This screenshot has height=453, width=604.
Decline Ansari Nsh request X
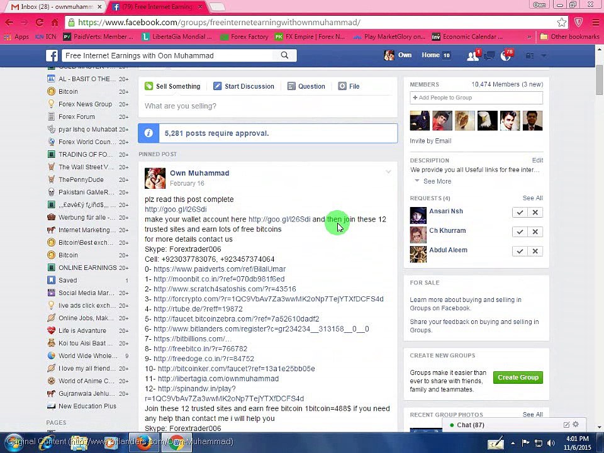click(535, 212)
